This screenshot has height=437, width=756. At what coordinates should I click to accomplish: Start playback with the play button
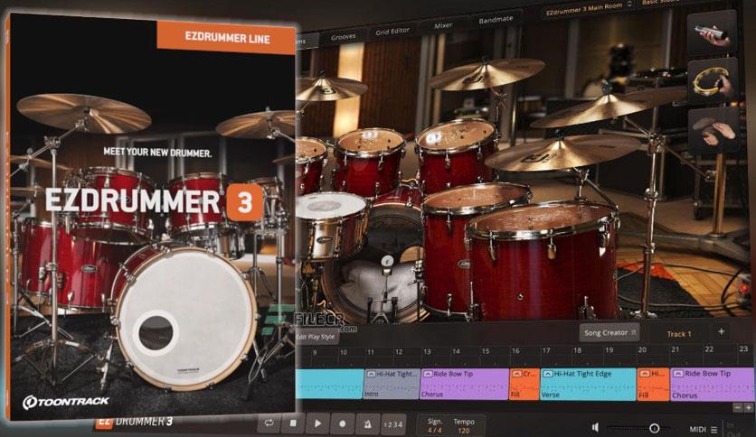pos(317,423)
